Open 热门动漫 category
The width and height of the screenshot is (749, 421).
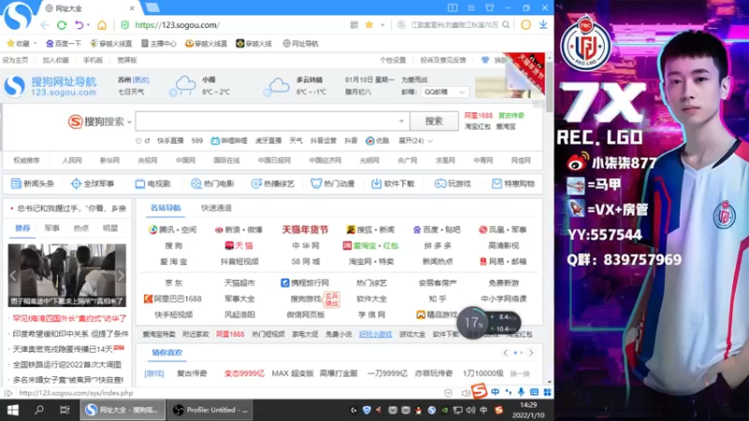click(332, 183)
